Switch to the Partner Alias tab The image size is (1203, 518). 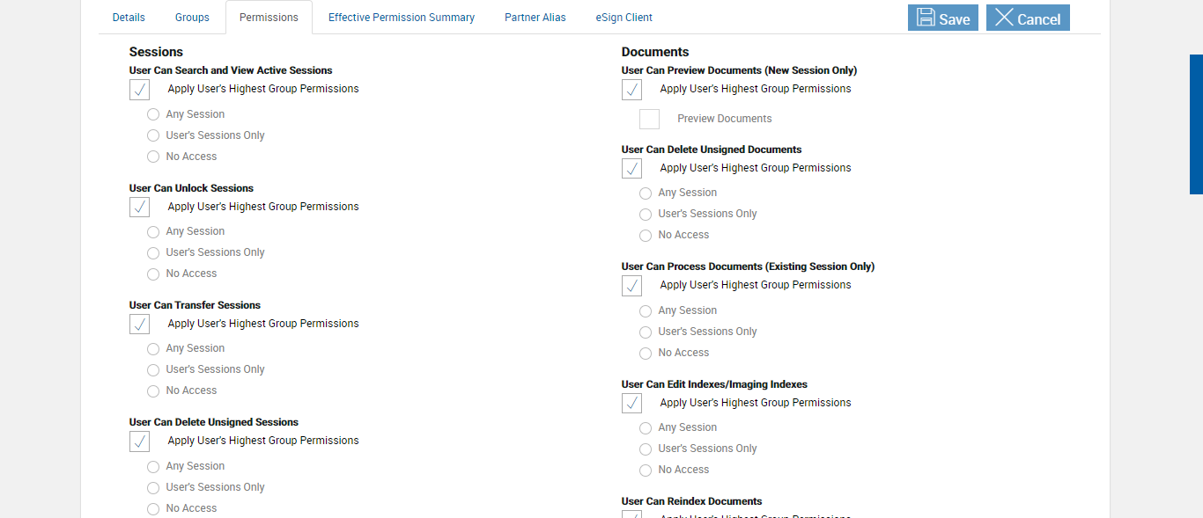[535, 18]
